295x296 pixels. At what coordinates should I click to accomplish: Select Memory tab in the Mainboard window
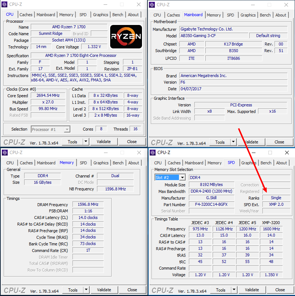[214, 15]
